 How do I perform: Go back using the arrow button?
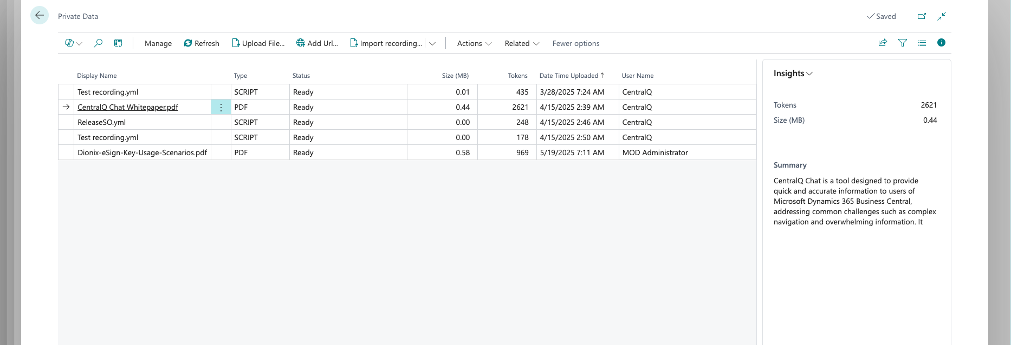[x=40, y=16]
